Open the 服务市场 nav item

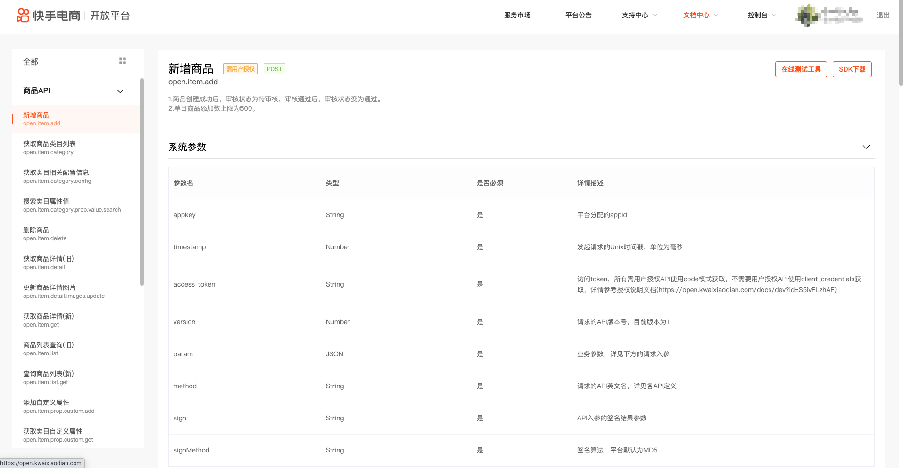[517, 15]
